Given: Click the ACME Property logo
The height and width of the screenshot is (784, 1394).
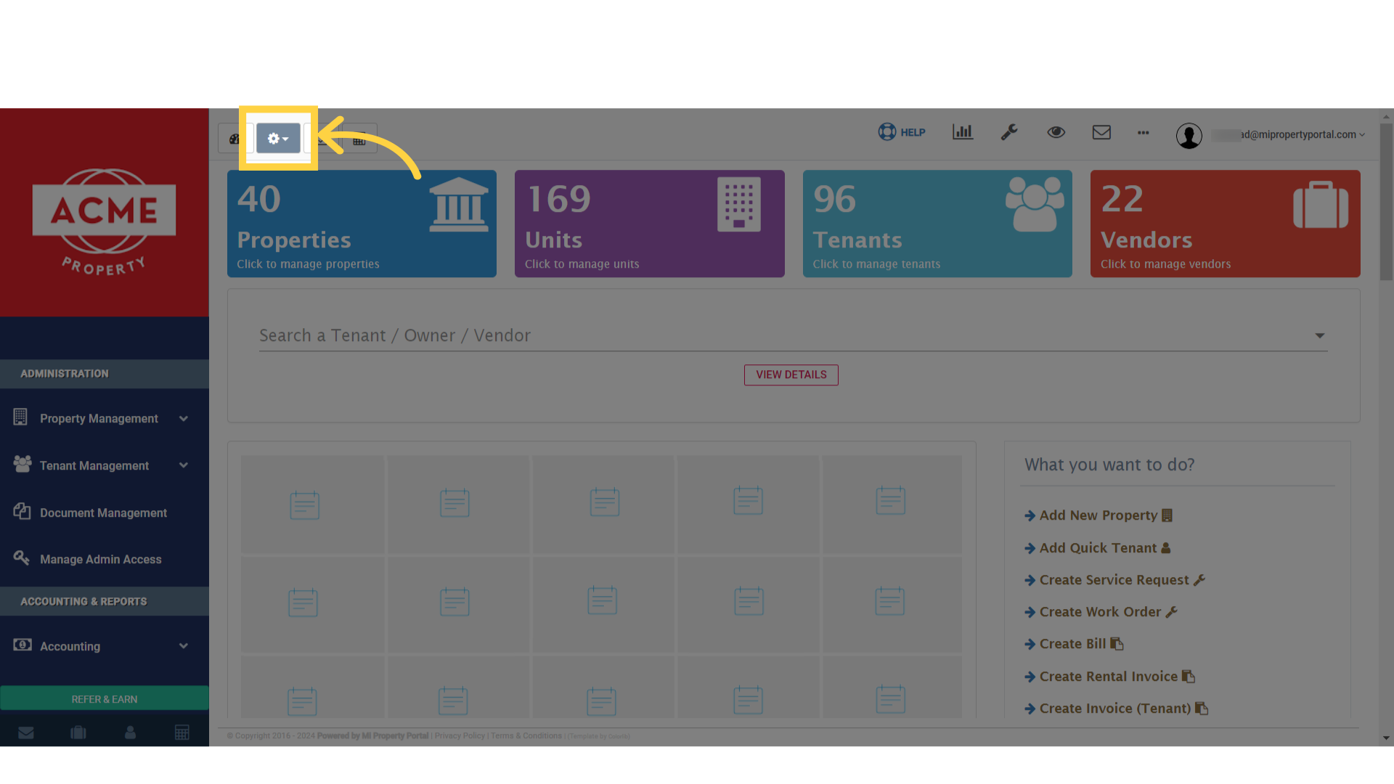Looking at the screenshot, I should (104, 221).
